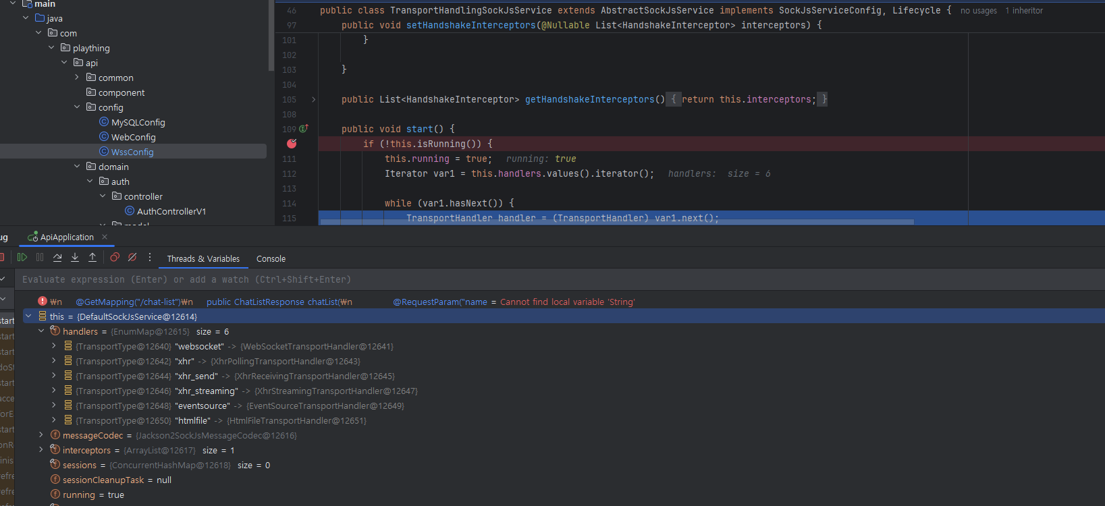Viewport: 1105px width, 506px height.
Task: Collapse the com package node
Action: 38,32
